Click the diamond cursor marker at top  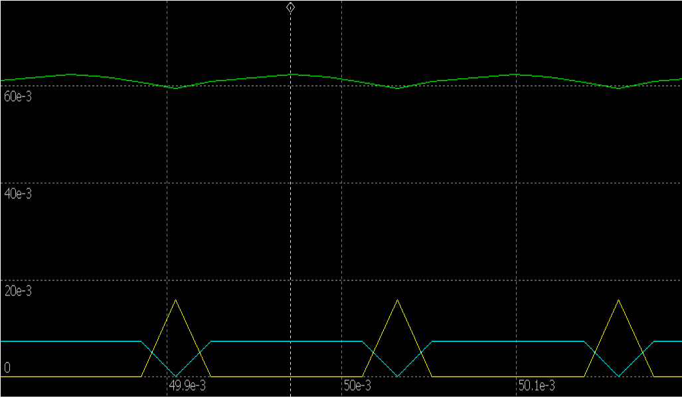pyautogui.click(x=290, y=7)
